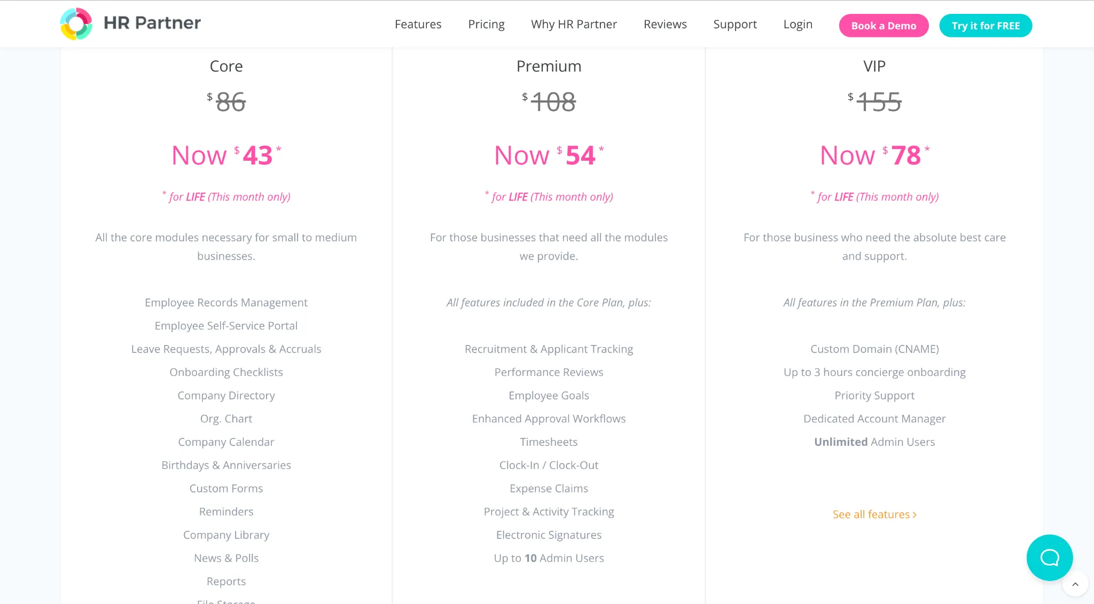Image resolution: width=1094 pixels, height=604 pixels.
Task: Click the Login link
Action: [798, 25]
